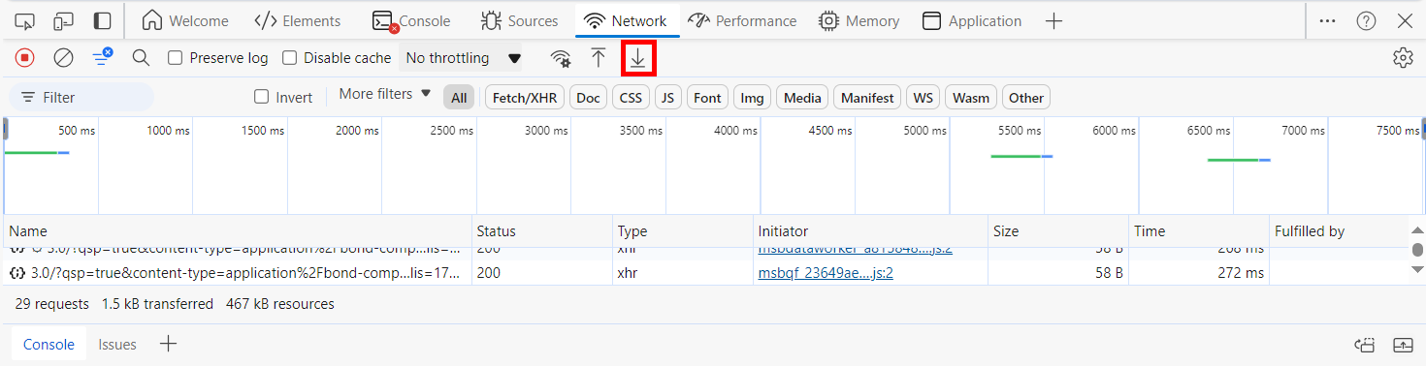The image size is (1426, 366).
Task: Switch to the Elements tab
Action: (297, 20)
